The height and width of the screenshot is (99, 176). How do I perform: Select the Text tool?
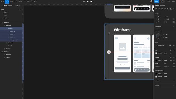tap(24, 1)
